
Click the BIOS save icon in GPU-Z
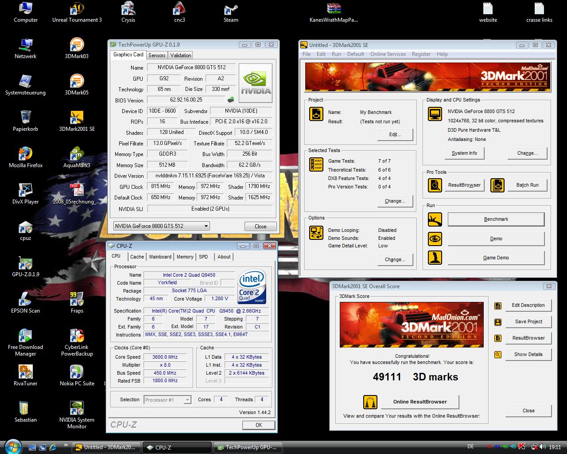(231, 100)
